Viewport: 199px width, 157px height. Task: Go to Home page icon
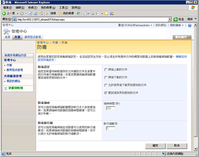(x=41, y=13)
